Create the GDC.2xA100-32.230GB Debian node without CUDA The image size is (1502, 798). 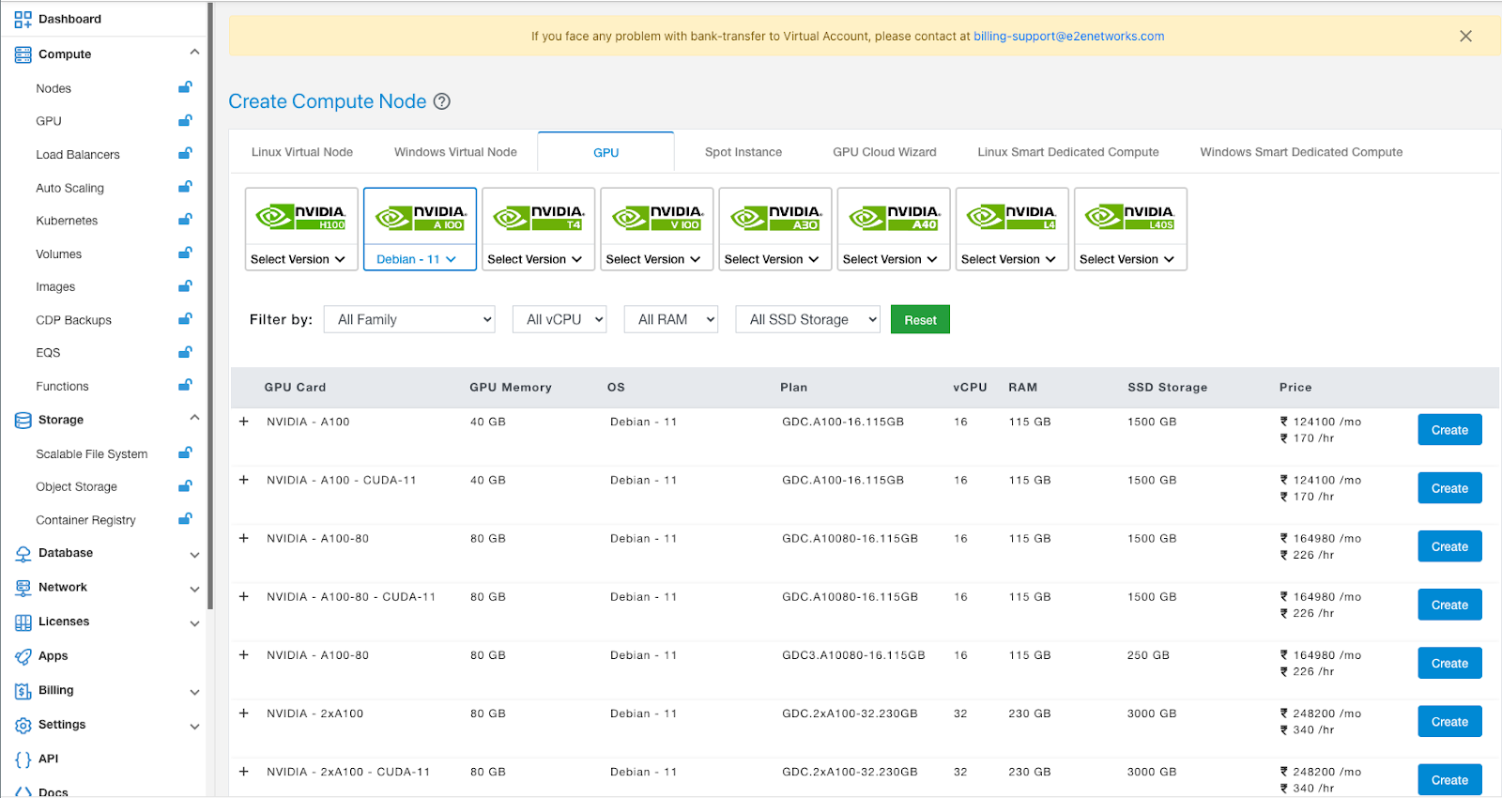[x=1449, y=722]
